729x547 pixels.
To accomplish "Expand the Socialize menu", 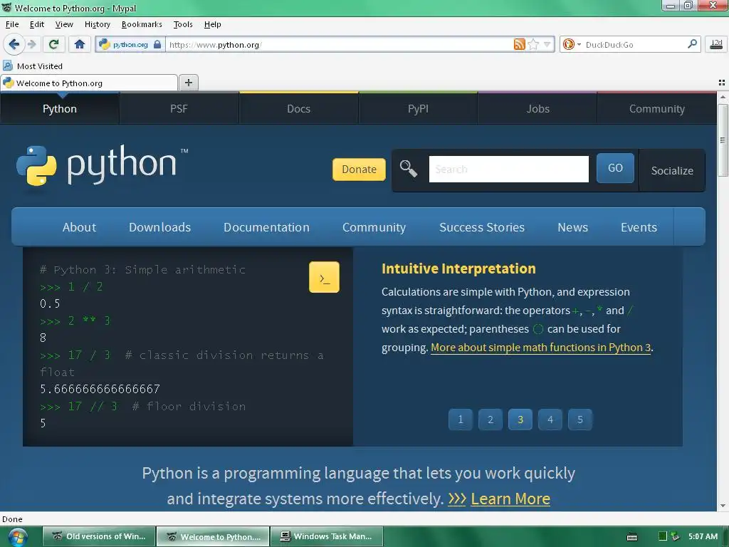I will (672, 171).
